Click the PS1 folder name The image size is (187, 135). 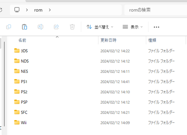tap(24, 82)
